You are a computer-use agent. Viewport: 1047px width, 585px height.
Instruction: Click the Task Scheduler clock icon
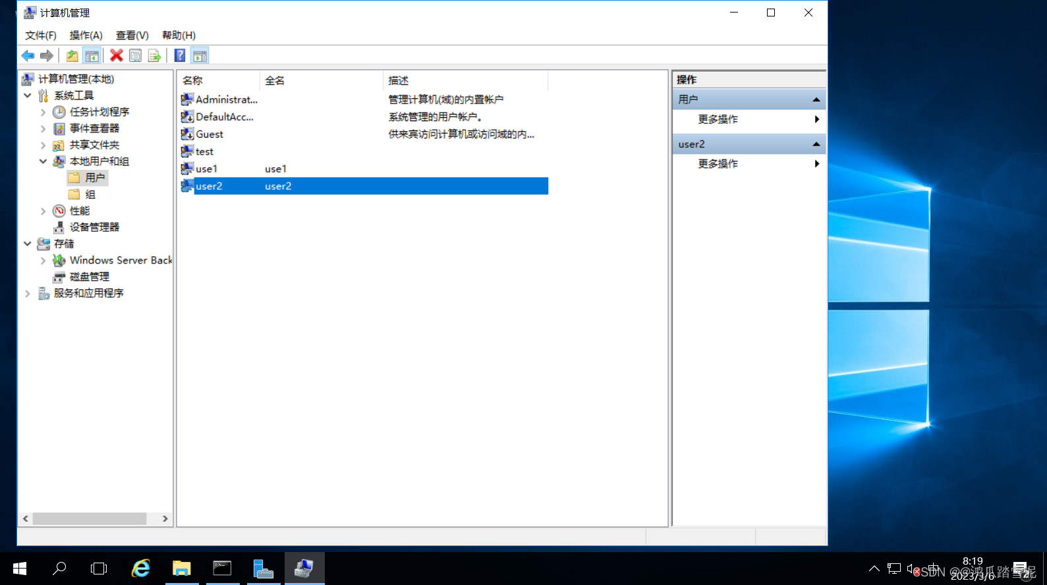[x=59, y=112]
